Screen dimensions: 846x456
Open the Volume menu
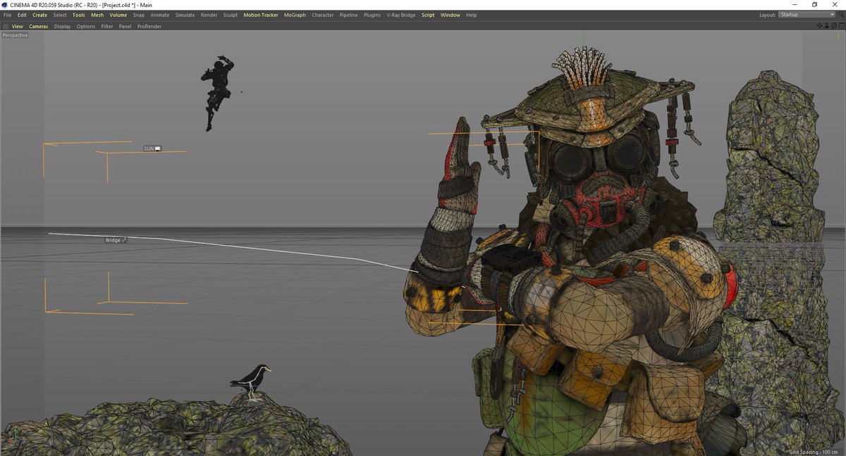tap(118, 15)
